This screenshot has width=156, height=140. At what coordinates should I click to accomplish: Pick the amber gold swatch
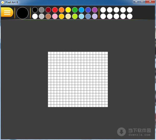[61, 16]
